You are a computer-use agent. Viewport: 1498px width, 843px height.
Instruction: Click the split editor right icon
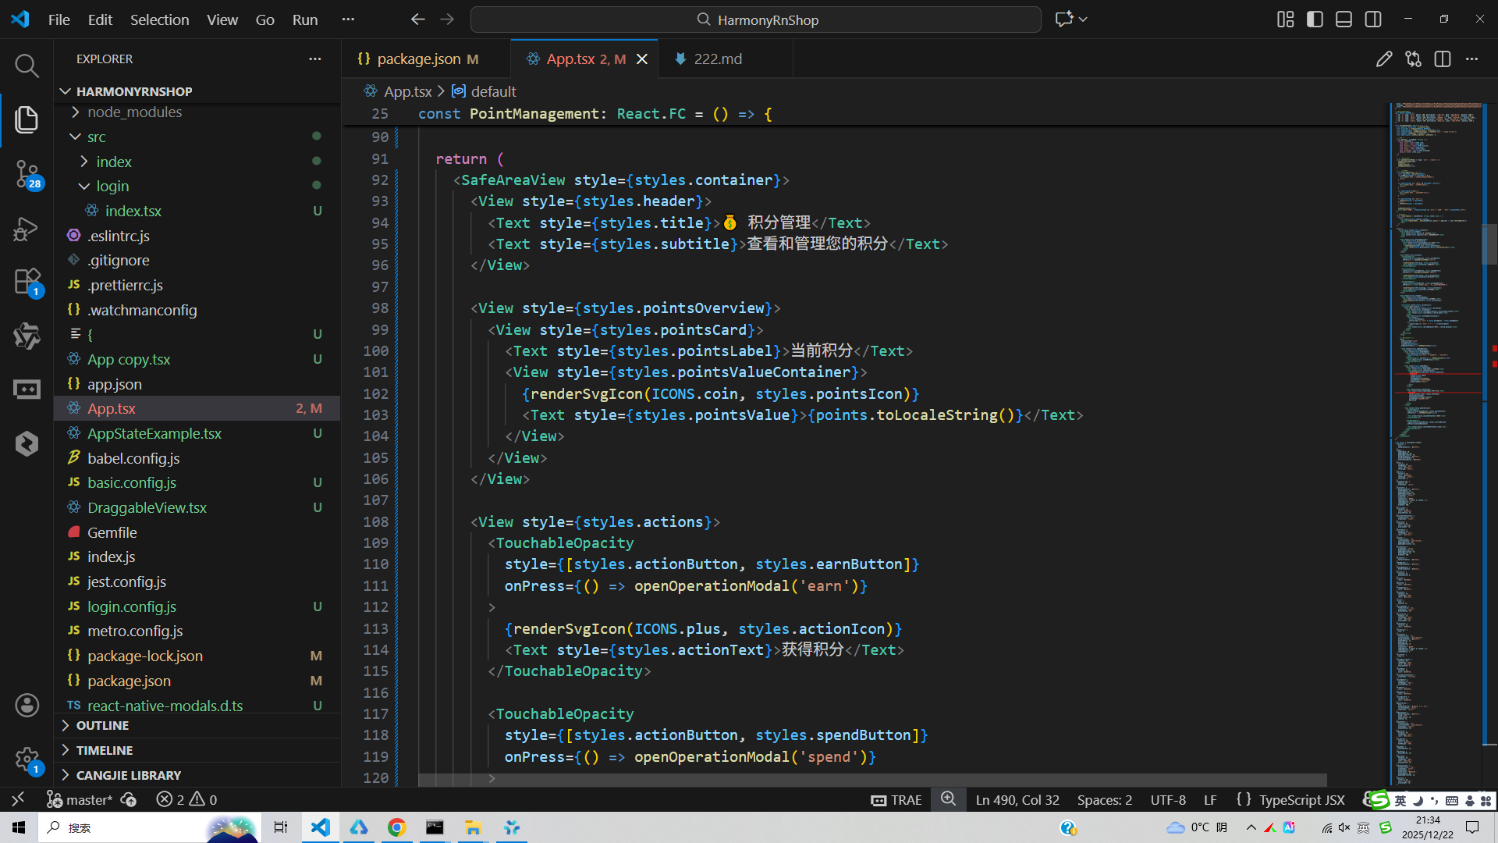[1443, 59]
